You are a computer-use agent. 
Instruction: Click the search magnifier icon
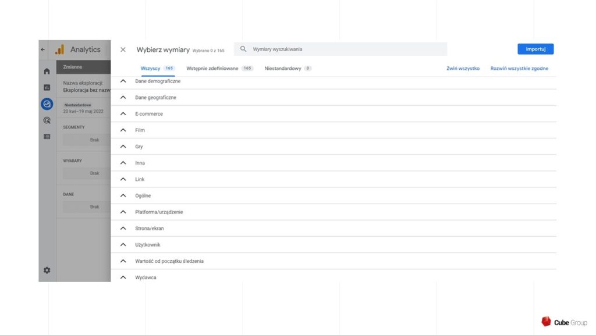[x=243, y=49]
